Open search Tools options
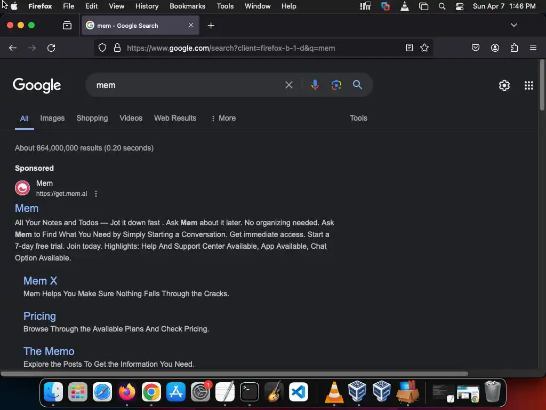Image resolution: width=546 pixels, height=410 pixels. pyautogui.click(x=358, y=118)
